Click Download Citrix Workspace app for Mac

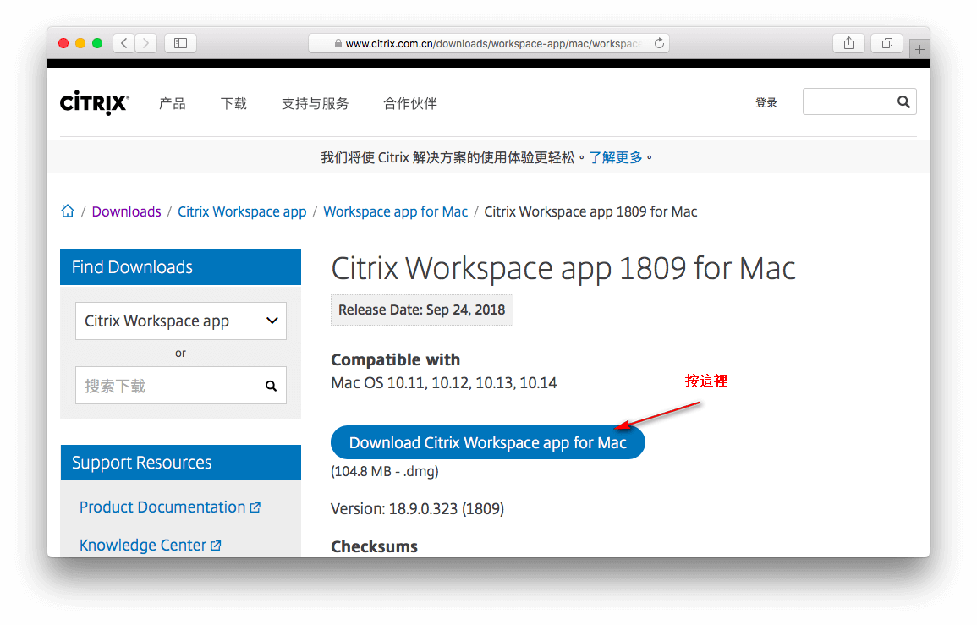(488, 442)
